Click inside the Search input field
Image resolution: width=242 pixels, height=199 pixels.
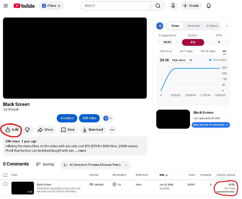tap(116, 6)
